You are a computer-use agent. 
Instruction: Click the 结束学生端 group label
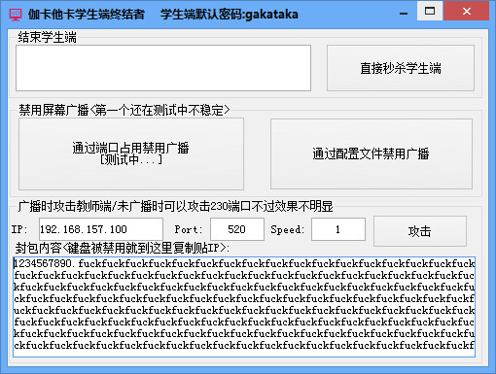[x=48, y=37]
